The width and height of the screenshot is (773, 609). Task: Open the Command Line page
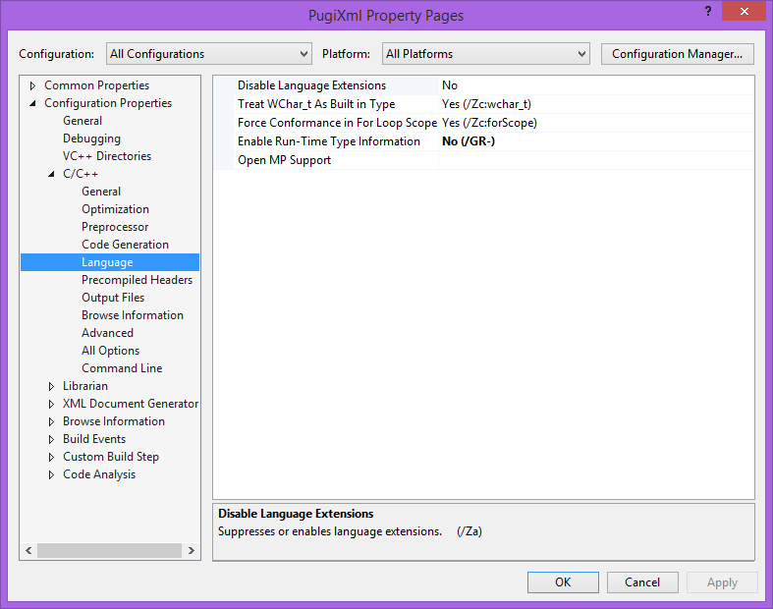pos(122,368)
